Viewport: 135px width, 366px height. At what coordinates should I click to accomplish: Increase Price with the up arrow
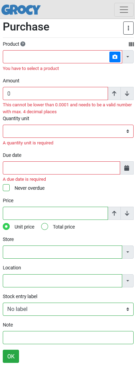pyautogui.click(x=114, y=213)
